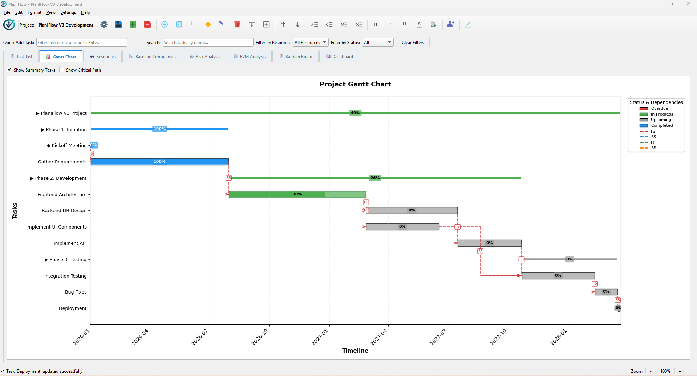Open the EVM Analysis tab
This screenshot has height=376, width=697.
point(250,57)
